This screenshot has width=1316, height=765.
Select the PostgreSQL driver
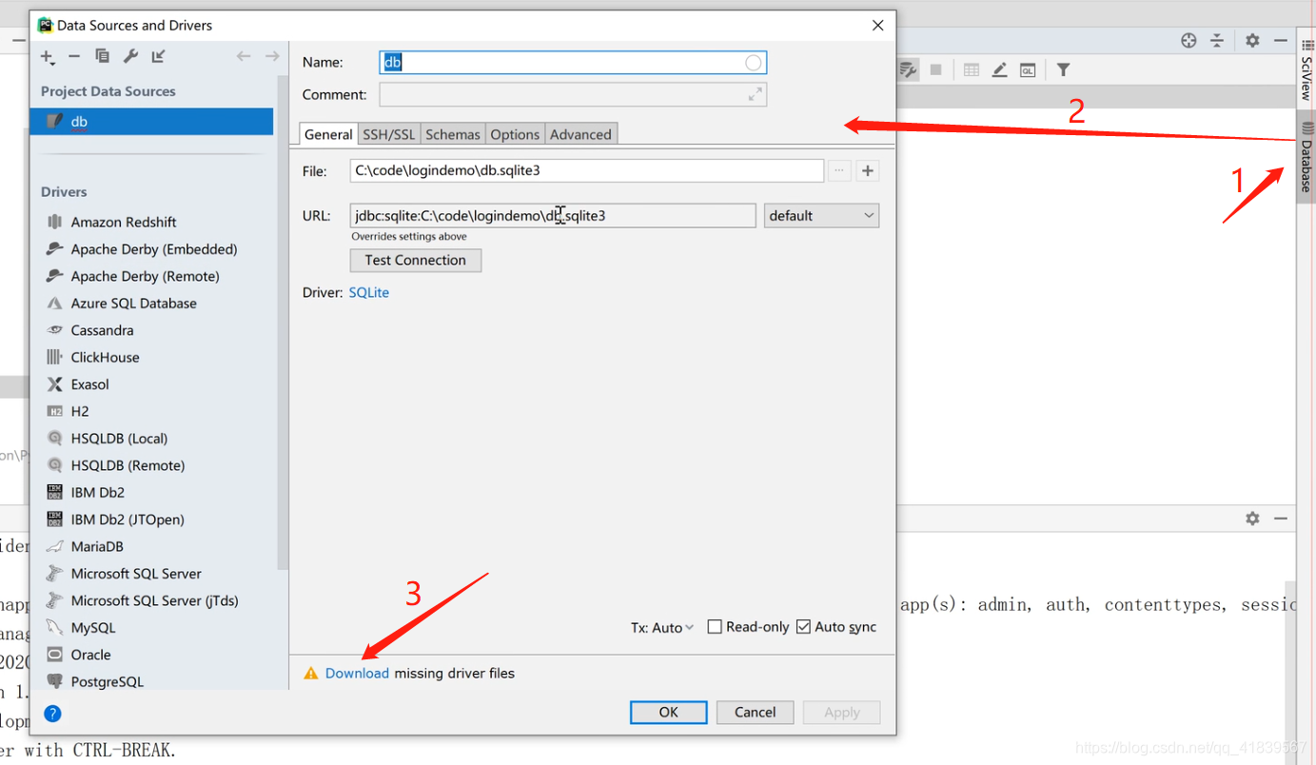[107, 681]
